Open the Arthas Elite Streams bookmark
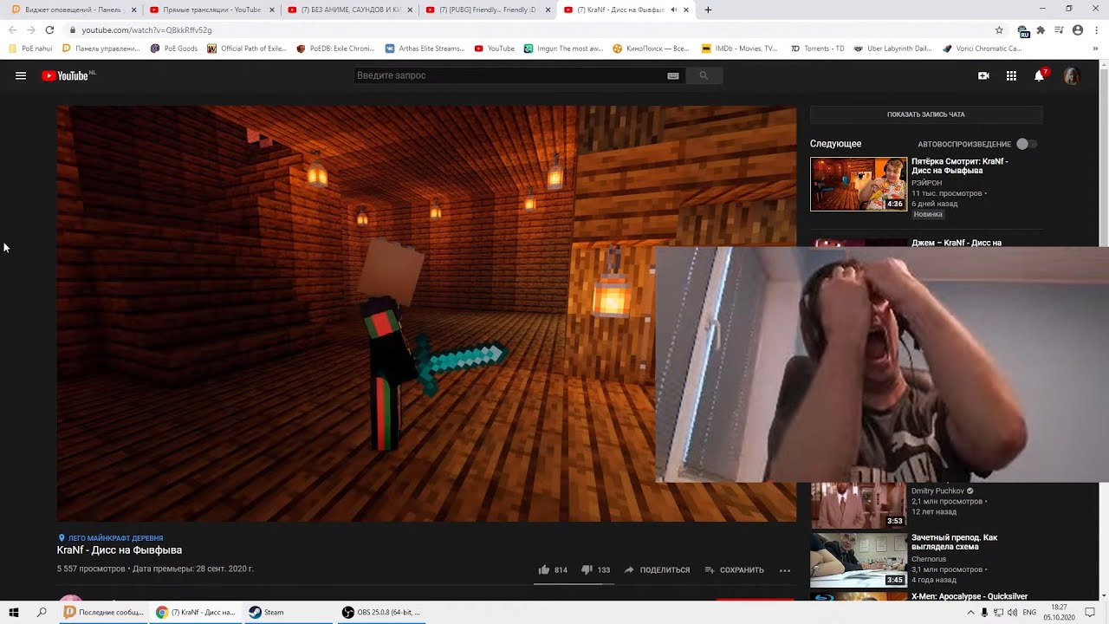1109x624 pixels. 425,49
